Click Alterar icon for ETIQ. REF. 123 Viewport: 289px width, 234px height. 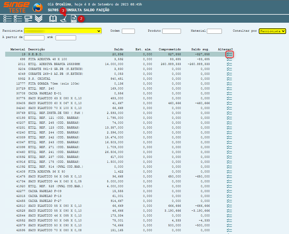229,128
